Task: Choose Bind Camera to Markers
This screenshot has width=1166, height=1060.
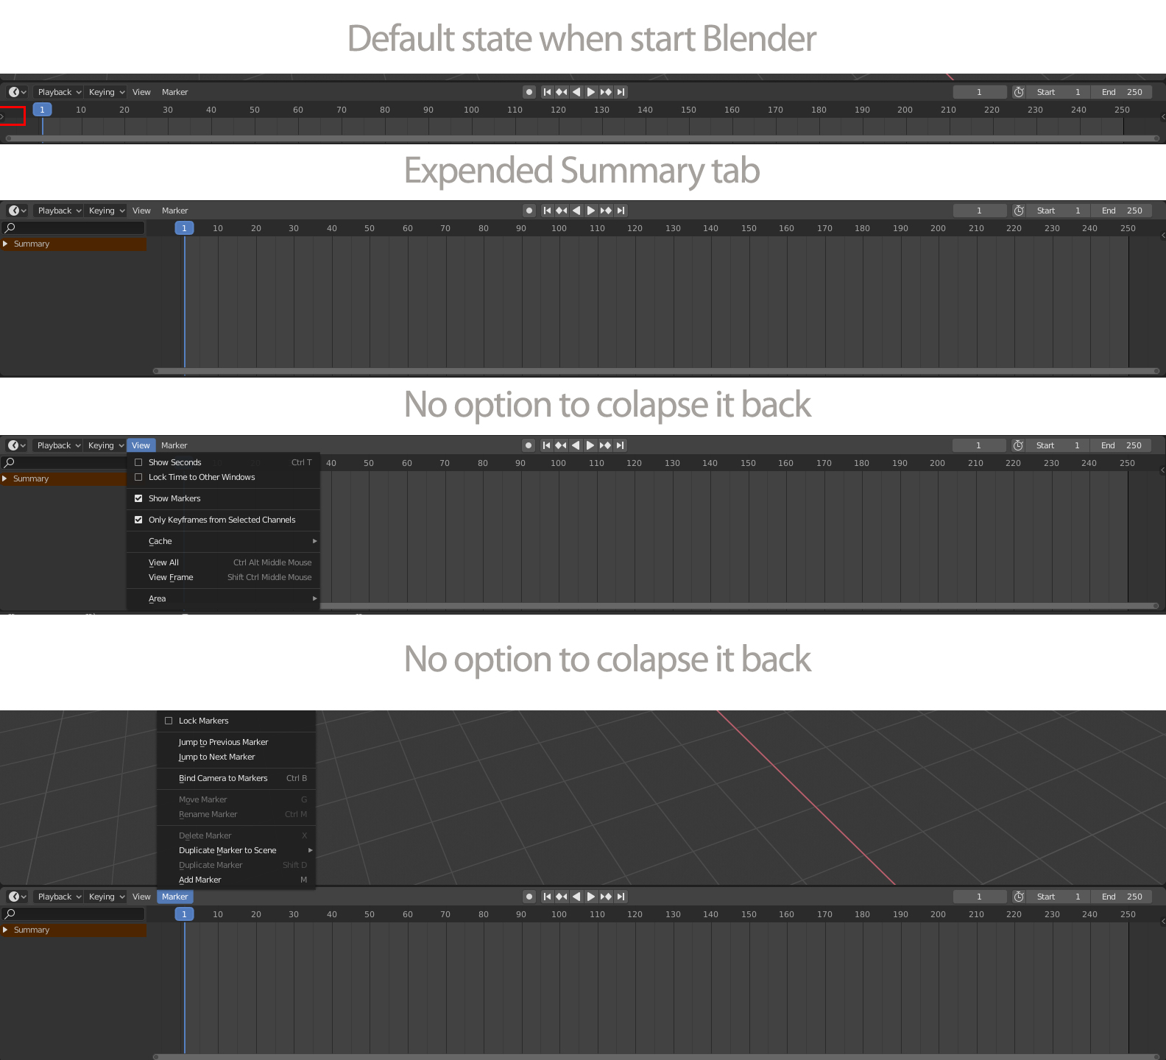Action: coord(236,778)
